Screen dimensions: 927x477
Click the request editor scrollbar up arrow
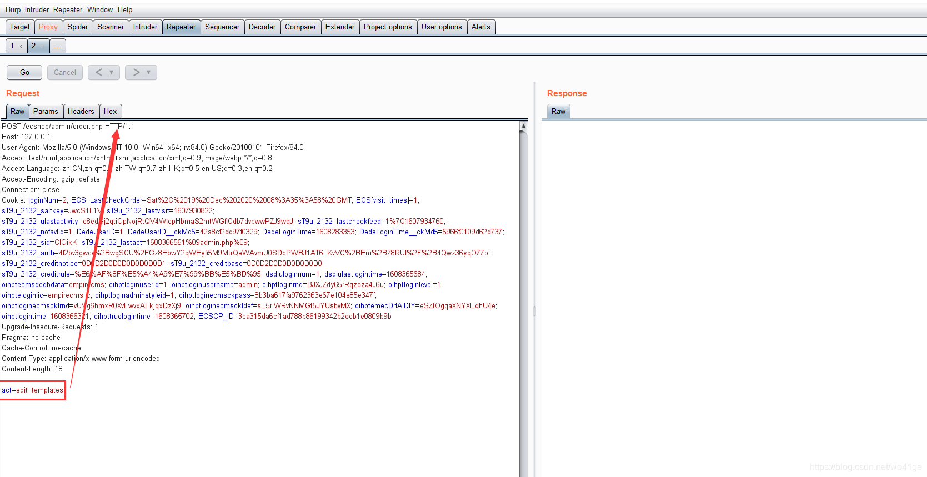point(523,126)
